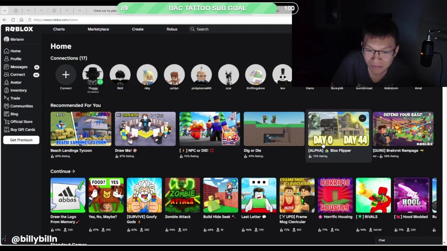Switch to the 'Check out my plan' browser tab
Viewport: 447px width, 251px height.
point(105,11)
